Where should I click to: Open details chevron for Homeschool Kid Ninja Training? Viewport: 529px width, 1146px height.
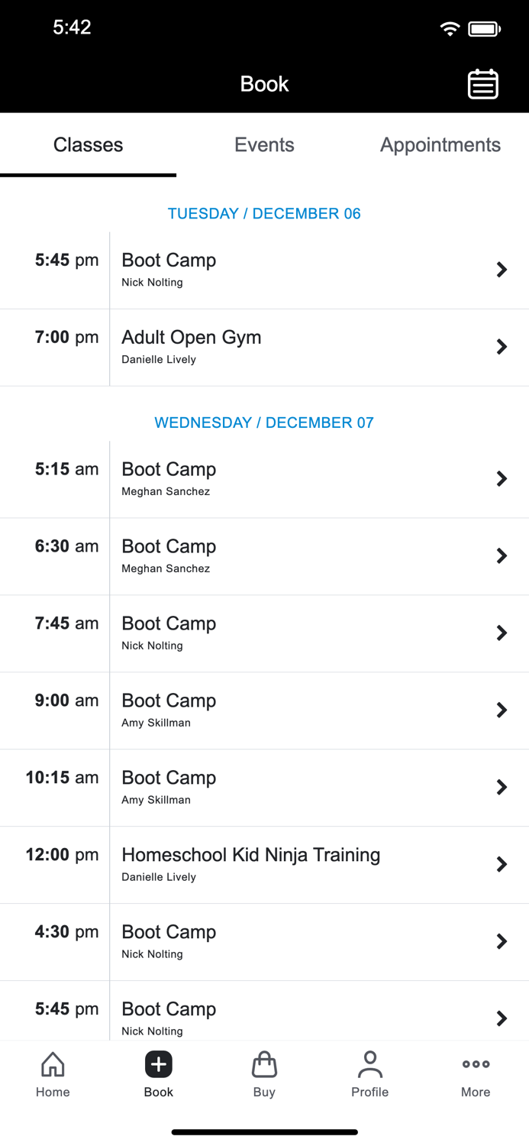tap(502, 864)
